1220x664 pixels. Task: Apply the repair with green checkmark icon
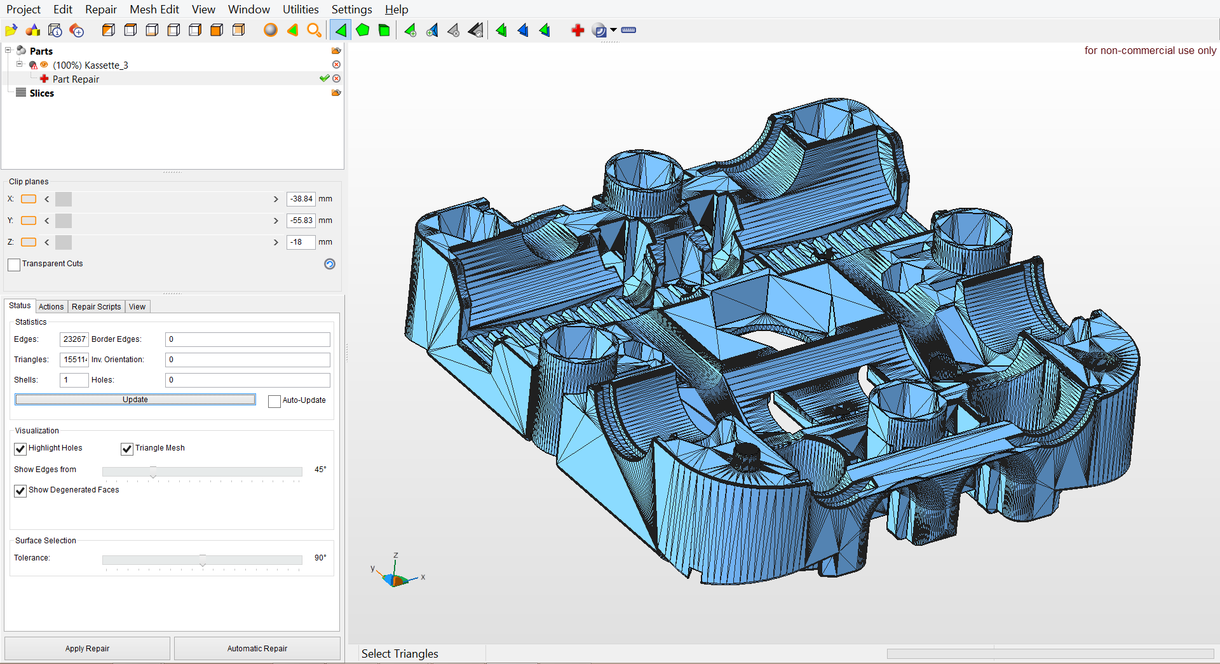(325, 79)
